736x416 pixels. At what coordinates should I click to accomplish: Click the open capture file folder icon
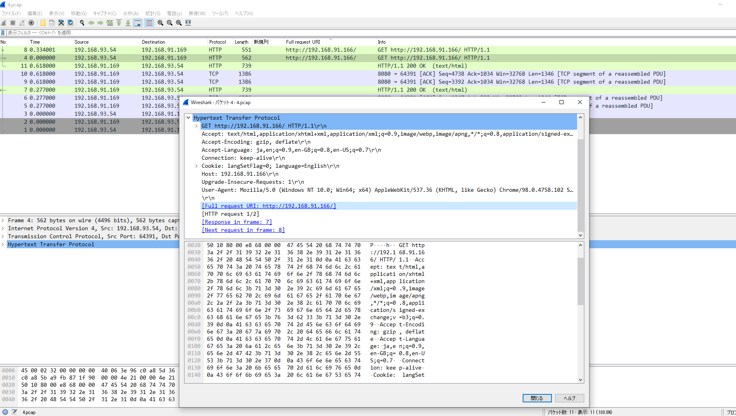tap(43, 23)
